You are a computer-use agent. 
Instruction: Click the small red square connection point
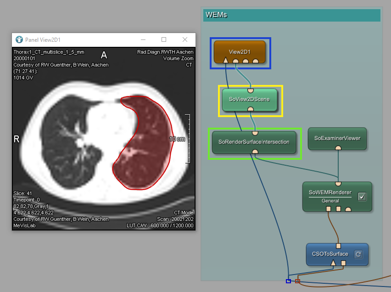(297, 281)
